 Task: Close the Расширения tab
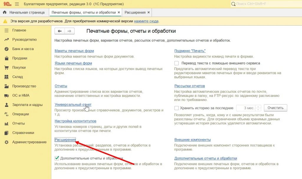[149, 12]
